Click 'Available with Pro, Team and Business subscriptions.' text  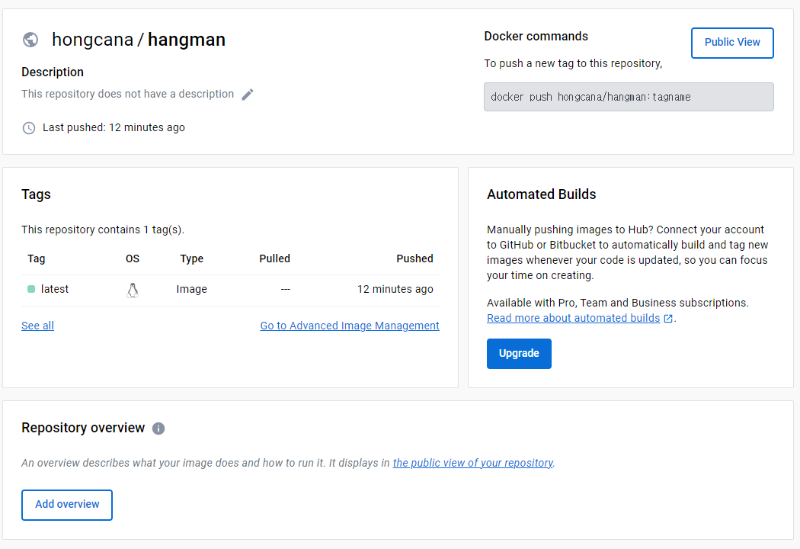pyautogui.click(x=617, y=303)
